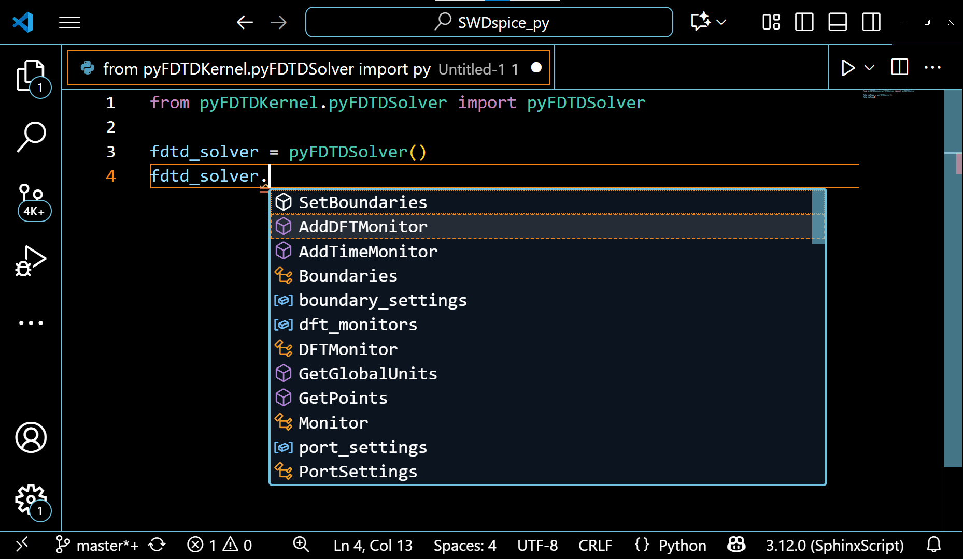Open the Search view
Viewport: 963px width, 559px height.
(x=31, y=137)
